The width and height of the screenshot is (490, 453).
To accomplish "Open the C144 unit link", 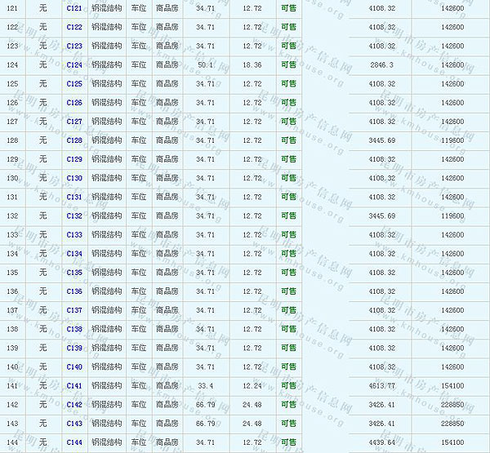I will pos(74,442).
